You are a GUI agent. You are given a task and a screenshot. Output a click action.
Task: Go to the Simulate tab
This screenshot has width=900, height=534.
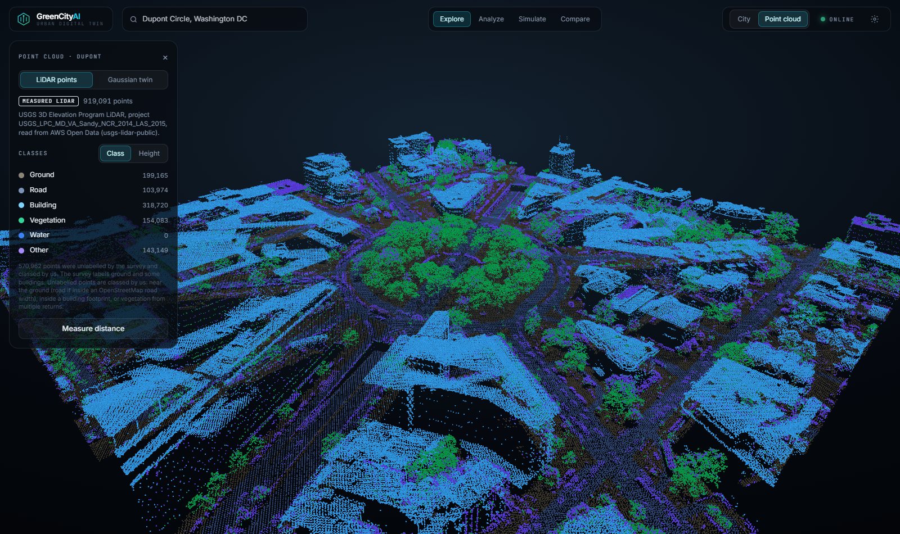click(532, 19)
